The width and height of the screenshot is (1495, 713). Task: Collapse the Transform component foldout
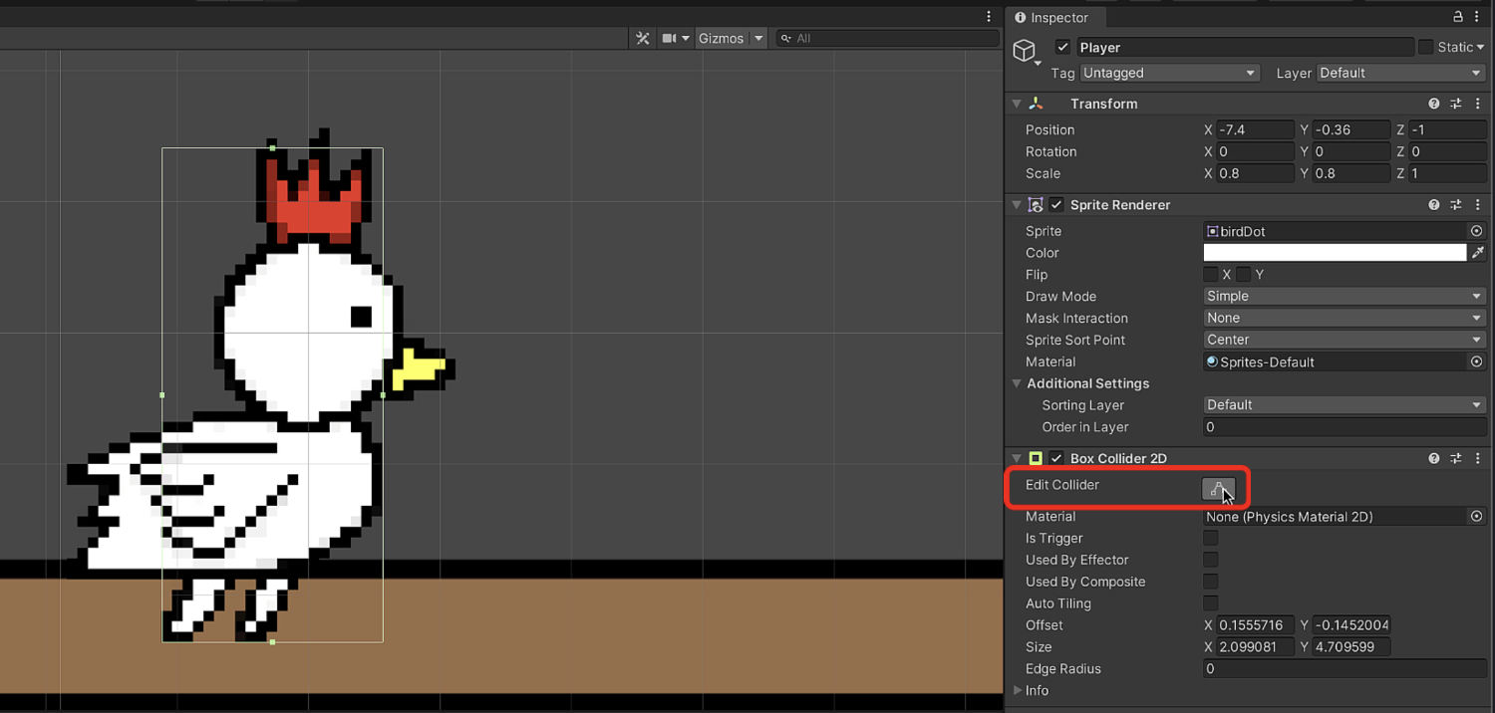1017,104
